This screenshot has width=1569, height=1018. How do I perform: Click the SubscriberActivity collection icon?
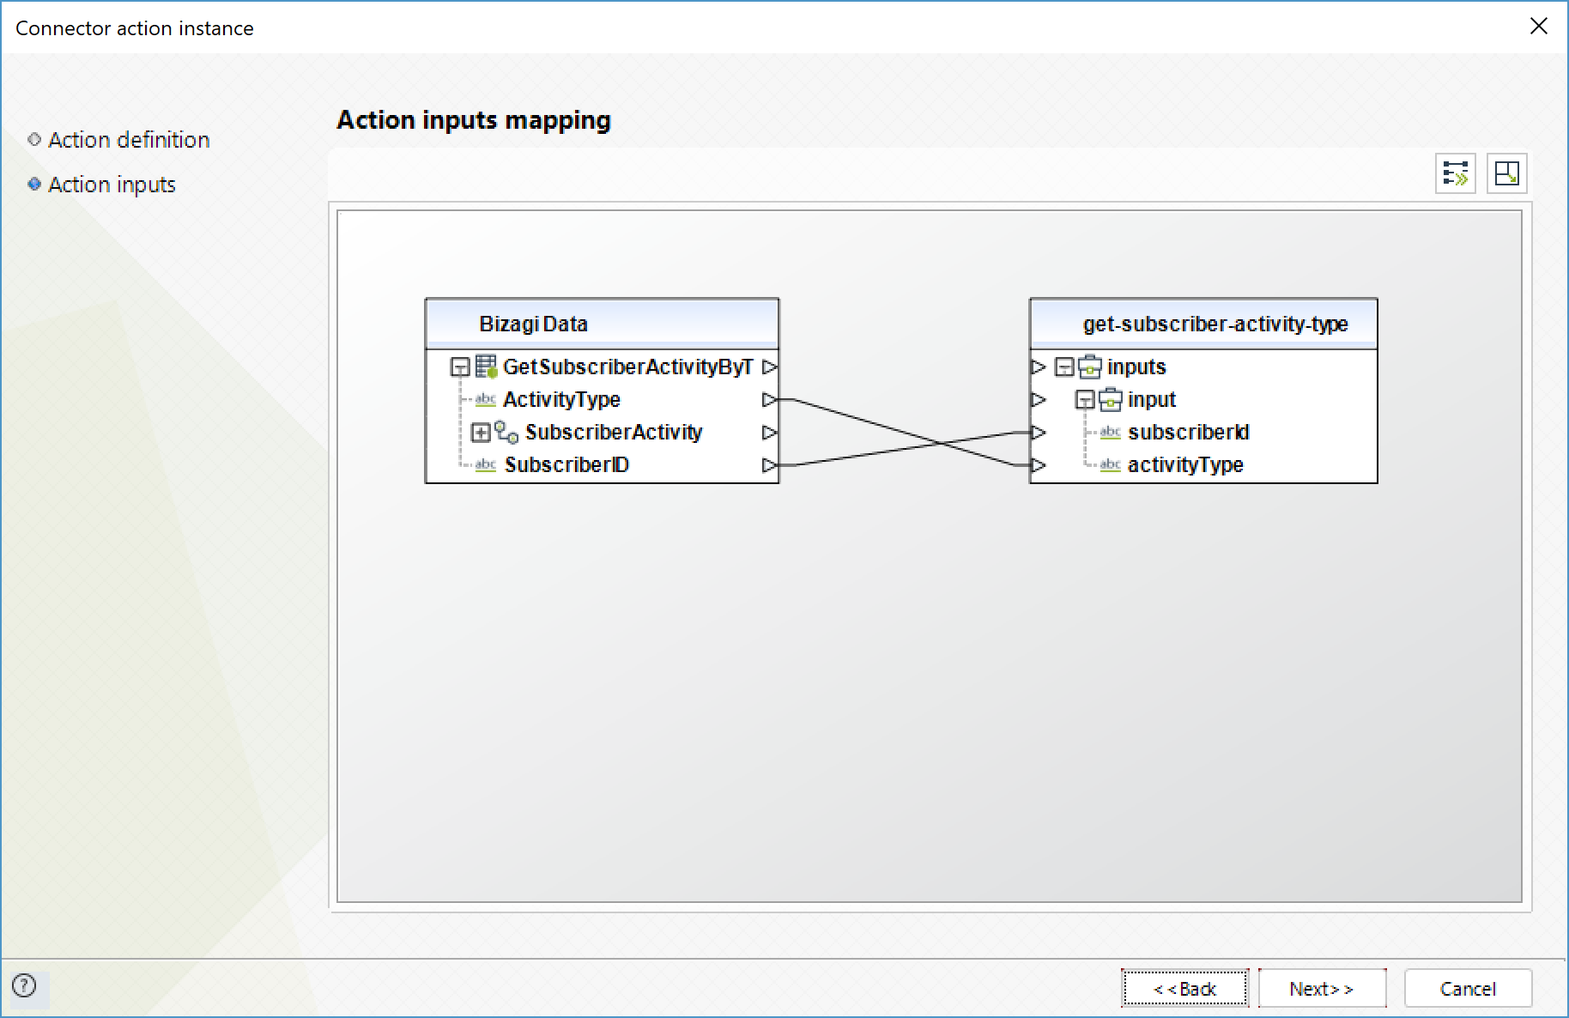[x=506, y=433]
